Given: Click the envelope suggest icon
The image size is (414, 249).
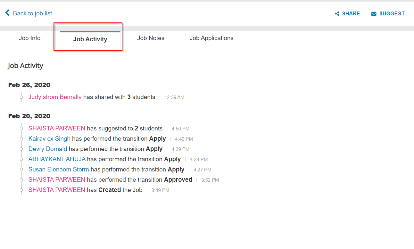Looking at the screenshot, I should 374,14.
